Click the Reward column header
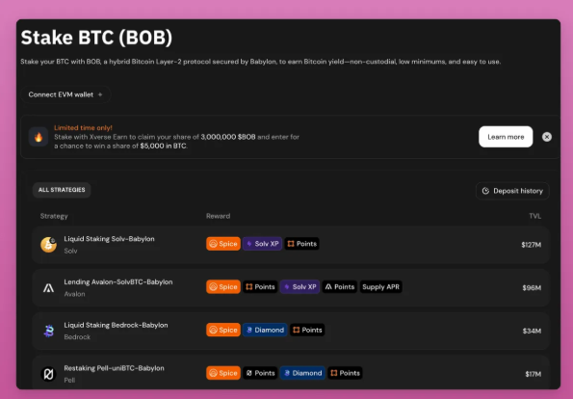Screen dimensions: 573x399 219,216
